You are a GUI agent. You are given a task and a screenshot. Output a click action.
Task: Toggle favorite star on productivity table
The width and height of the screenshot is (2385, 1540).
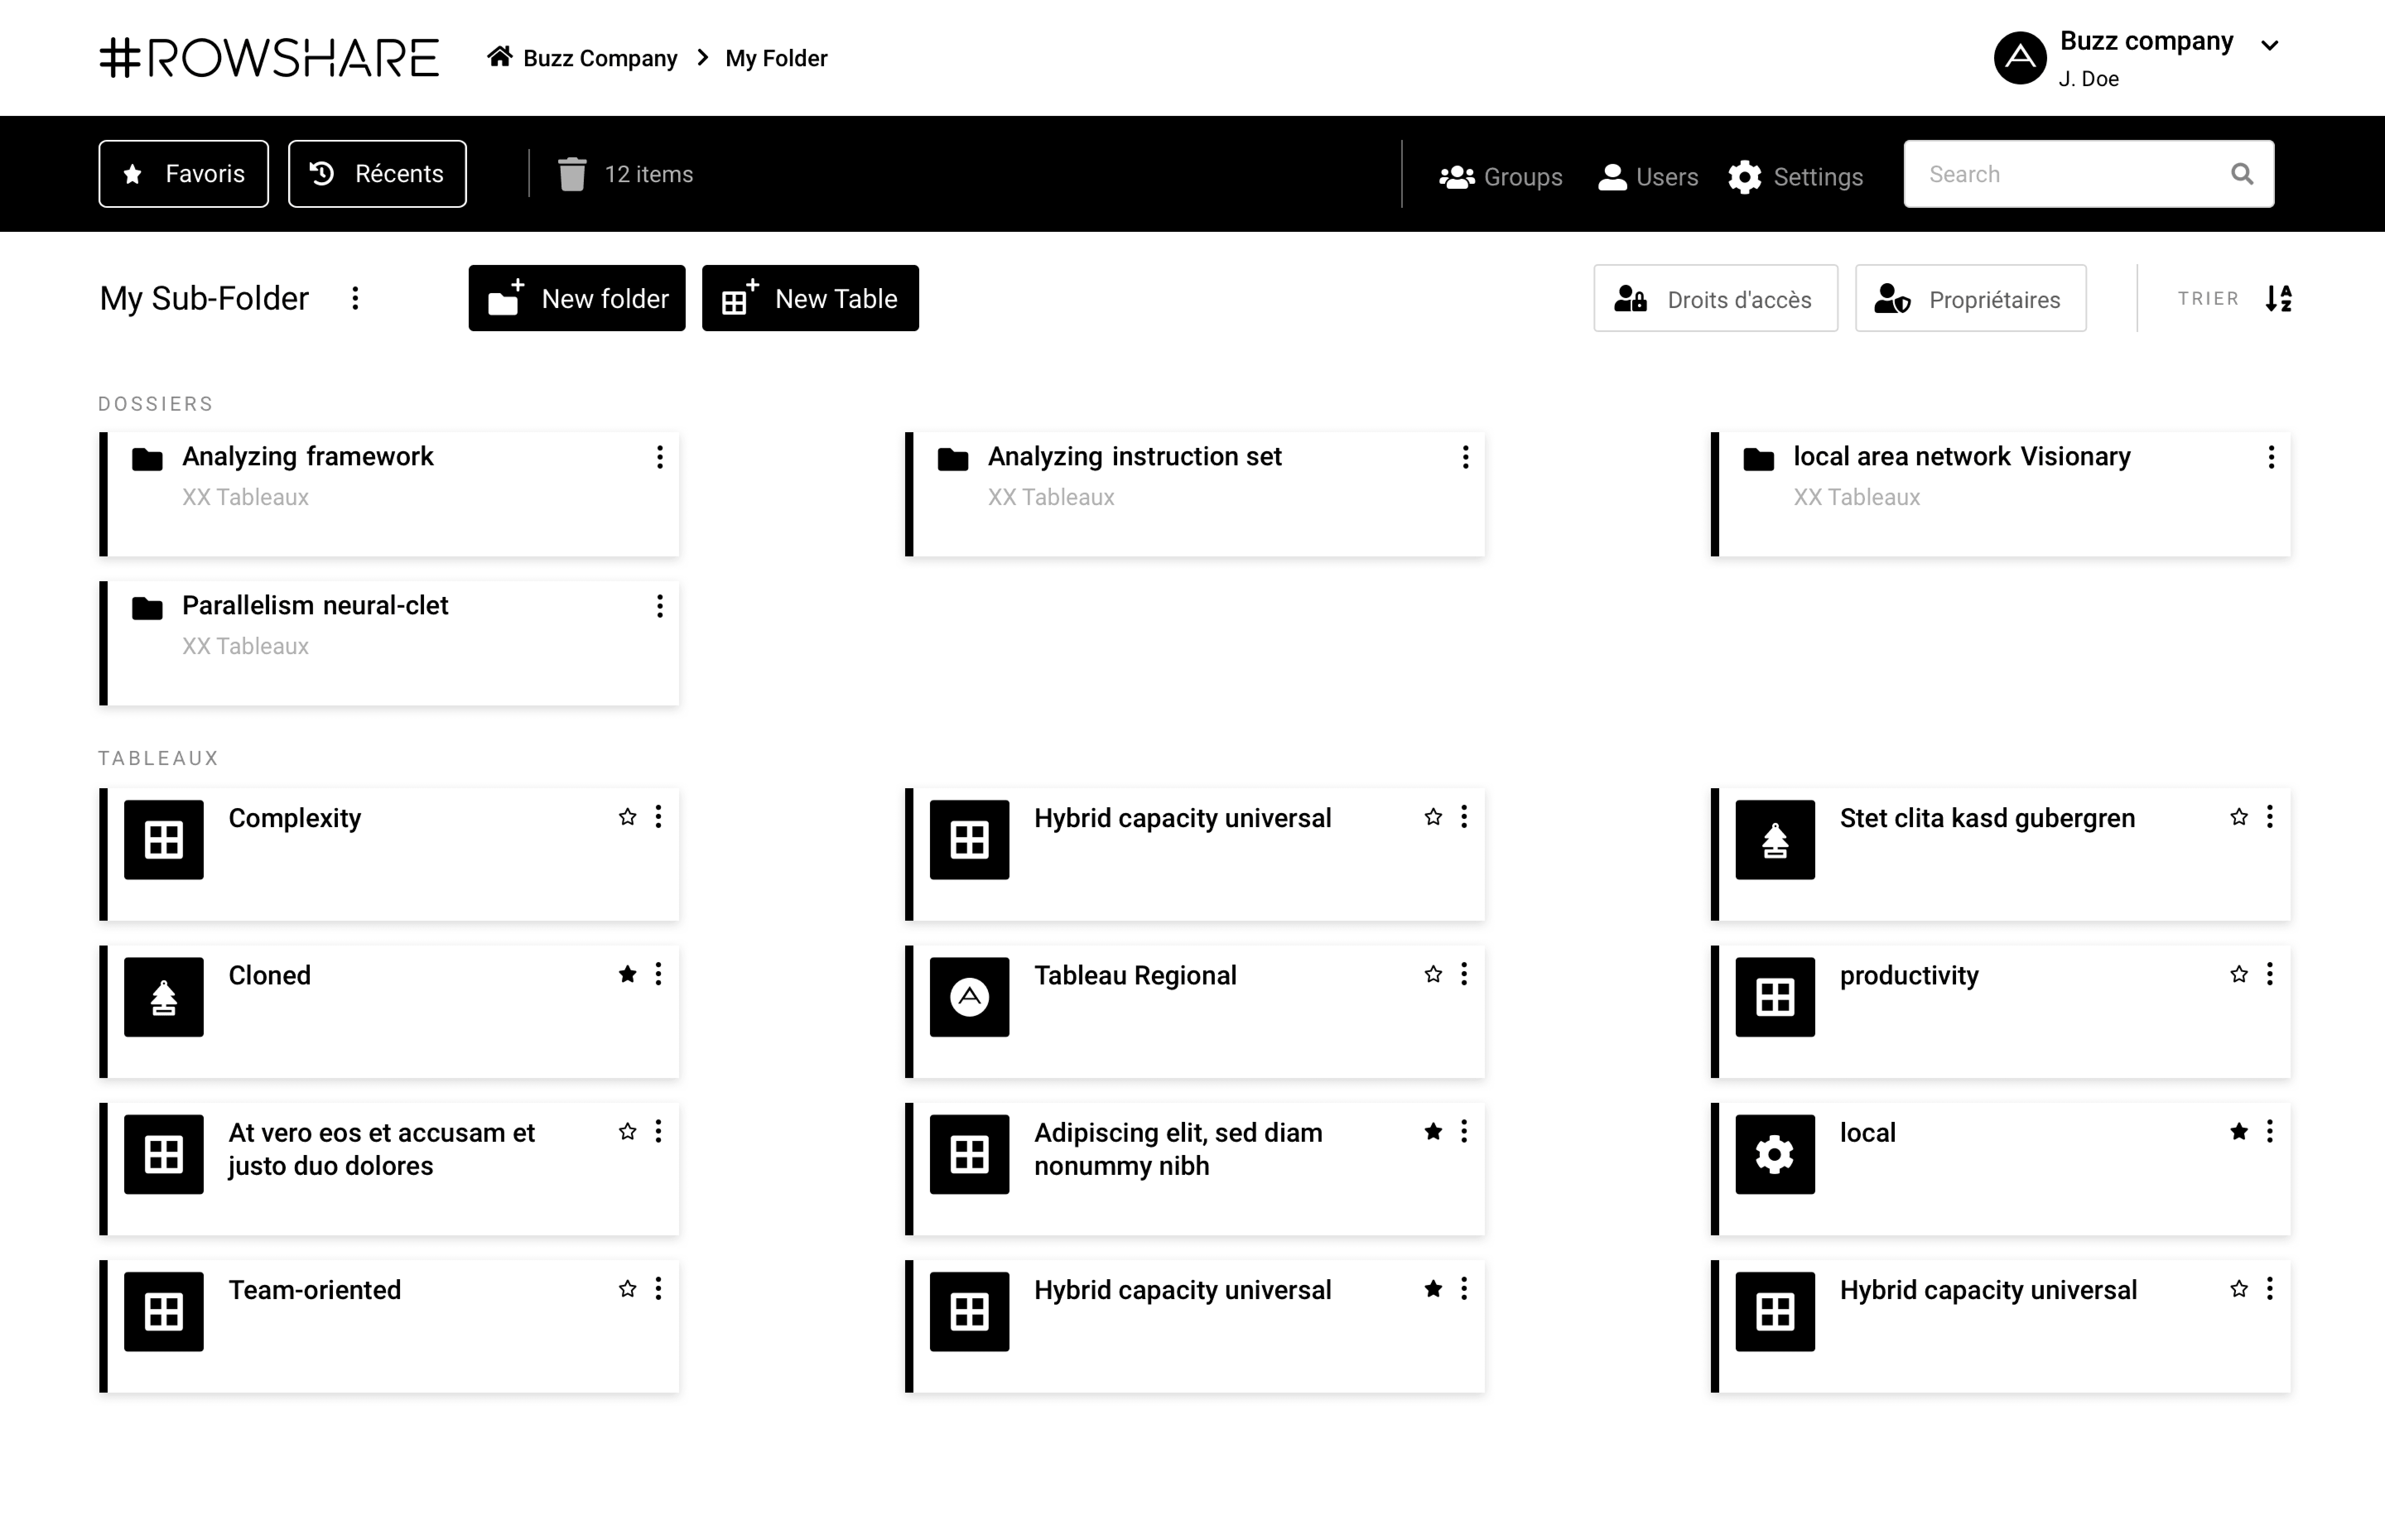[x=2238, y=974]
